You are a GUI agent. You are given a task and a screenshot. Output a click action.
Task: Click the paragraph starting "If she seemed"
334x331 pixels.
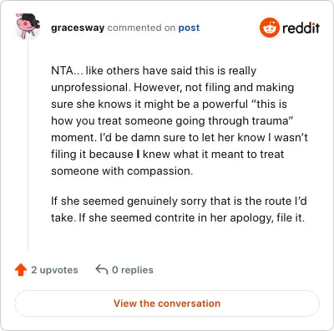(179, 209)
